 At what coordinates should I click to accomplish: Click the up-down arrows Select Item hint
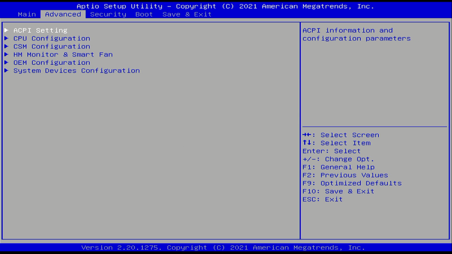[x=336, y=143]
